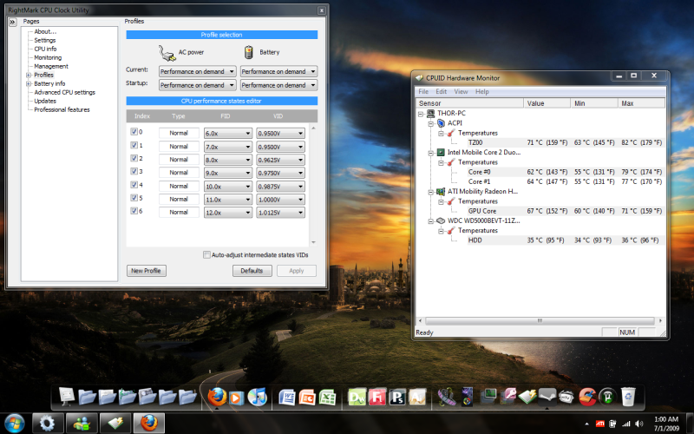Open the 6.0x FID dropdown
Image resolution: width=694 pixels, height=434 pixels.
point(228,133)
